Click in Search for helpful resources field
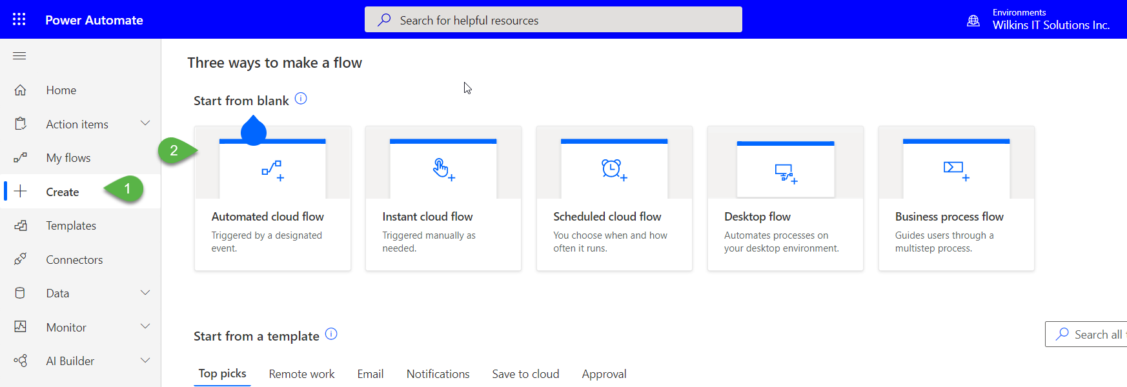 553,19
